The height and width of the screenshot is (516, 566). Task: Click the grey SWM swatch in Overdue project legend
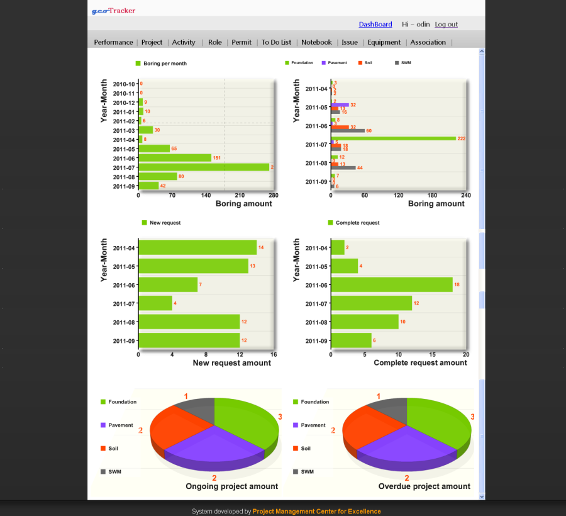click(x=296, y=471)
